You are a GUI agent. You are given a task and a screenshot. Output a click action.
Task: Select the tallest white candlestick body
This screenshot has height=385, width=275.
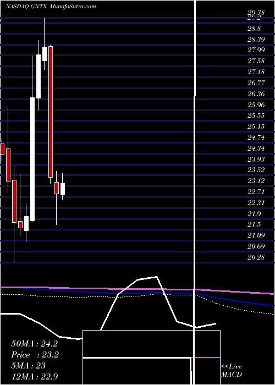(32, 159)
